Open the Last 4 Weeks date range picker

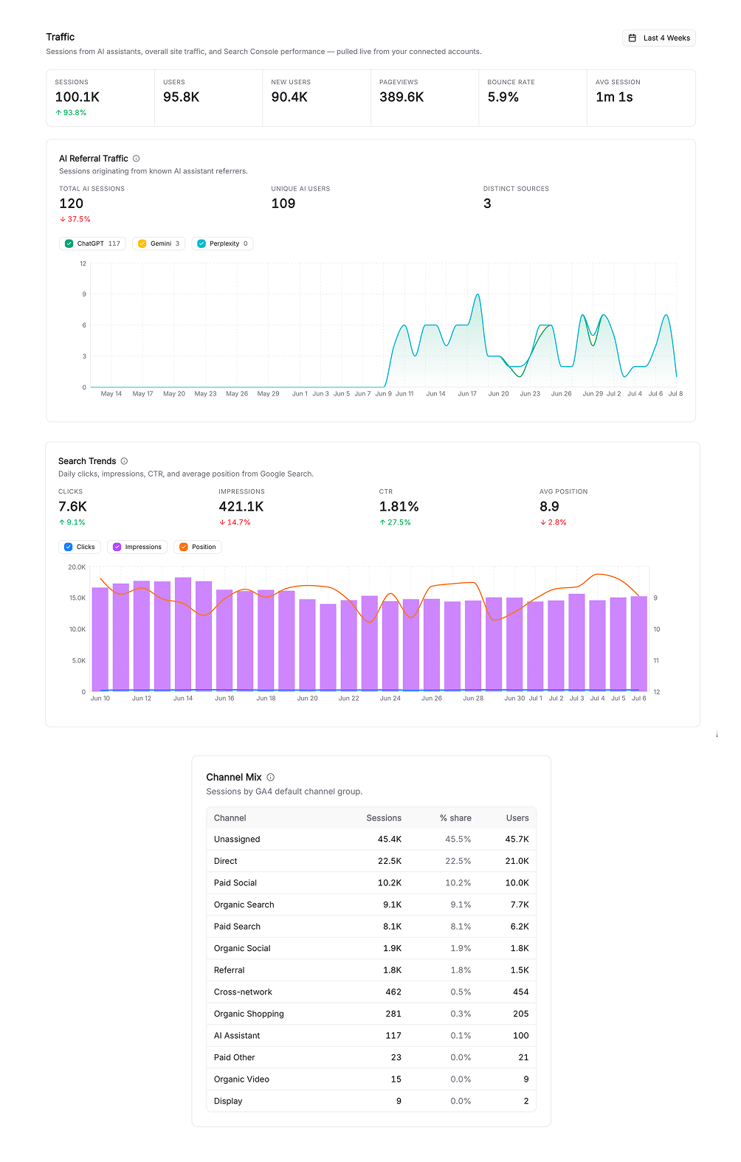point(658,38)
